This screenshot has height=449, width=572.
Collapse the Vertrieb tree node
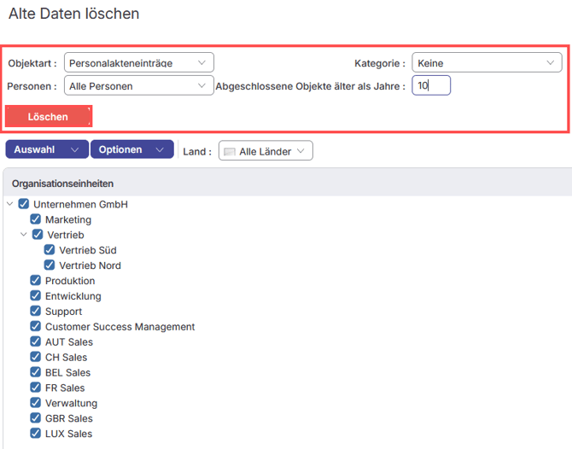tap(24, 235)
